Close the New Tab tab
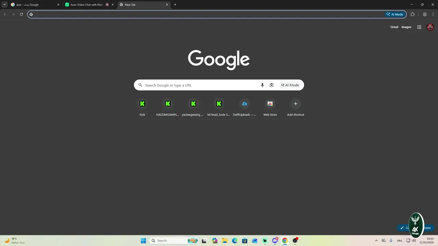This screenshot has height=246, width=438. point(167,5)
